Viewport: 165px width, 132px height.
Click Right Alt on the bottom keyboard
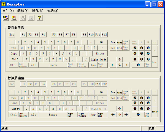[72, 115]
